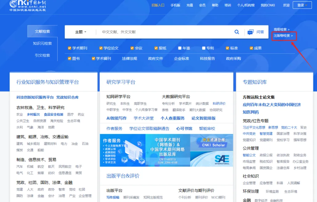Click the 法律法规 resource link

point(129,59)
